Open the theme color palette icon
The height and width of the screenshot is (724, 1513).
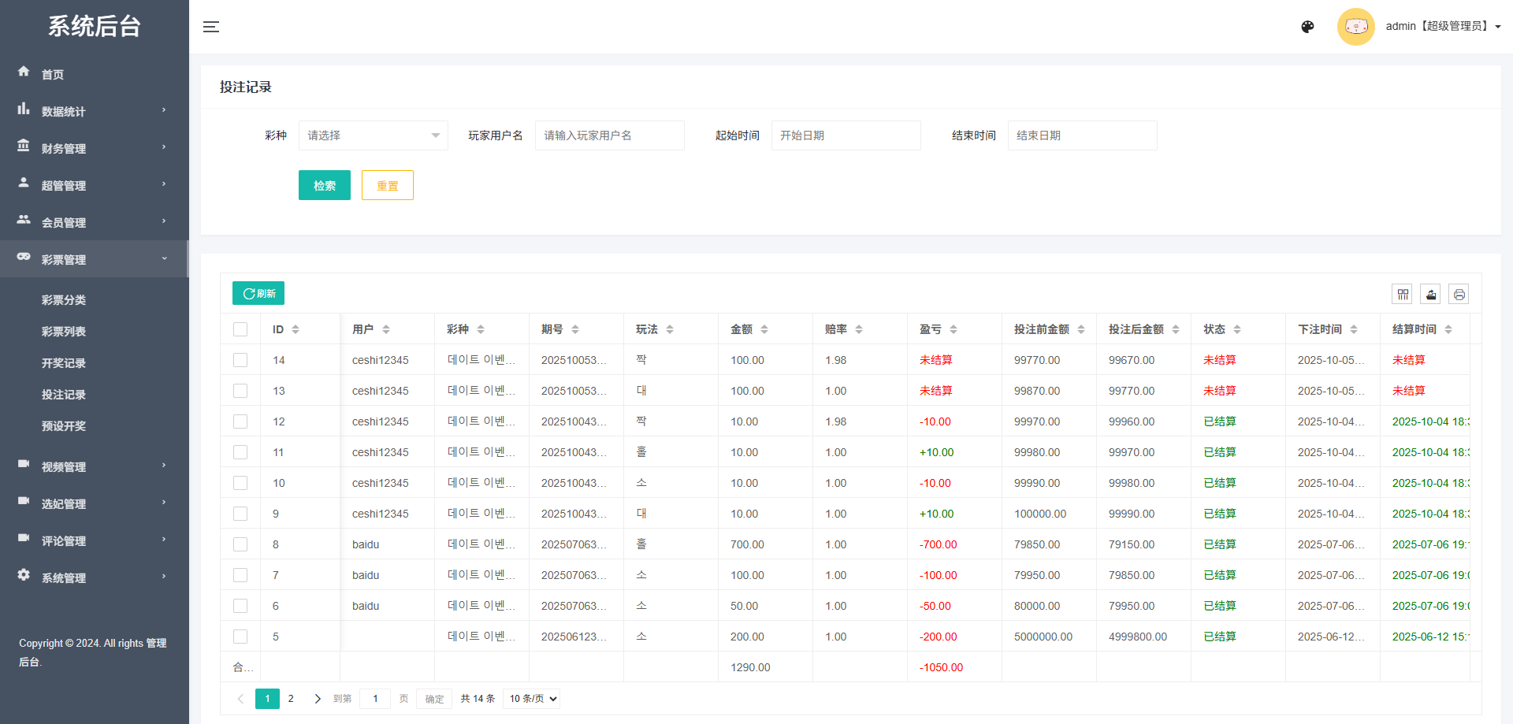click(x=1308, y=26)
